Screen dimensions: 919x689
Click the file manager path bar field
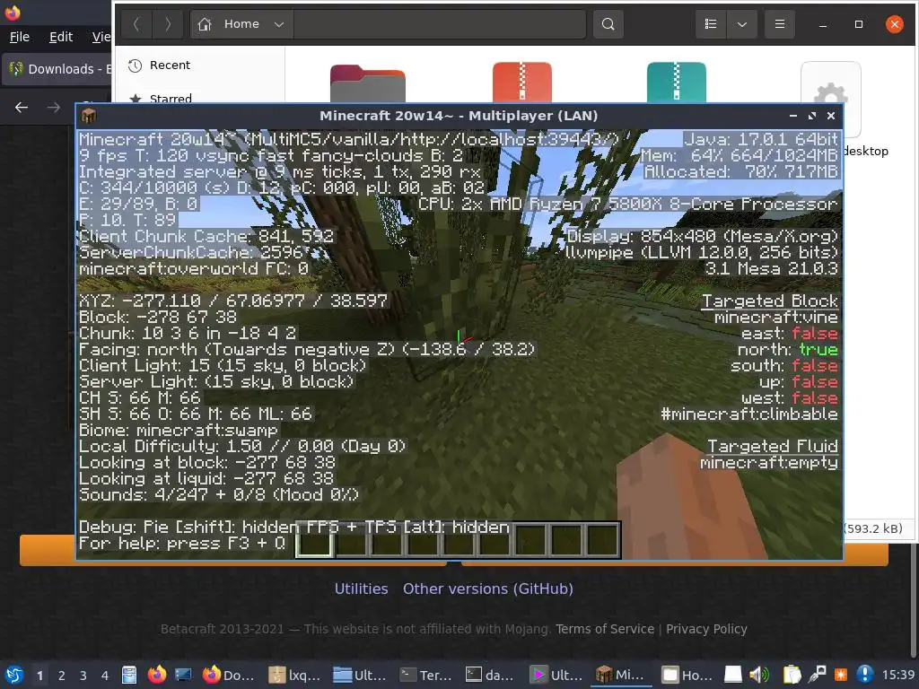pyautogui.click(x=440, y=24)
